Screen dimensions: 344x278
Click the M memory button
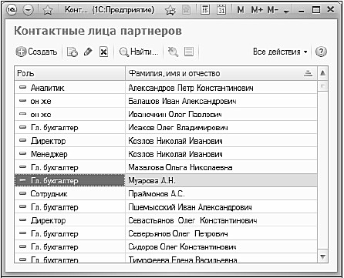click(241, 10)
